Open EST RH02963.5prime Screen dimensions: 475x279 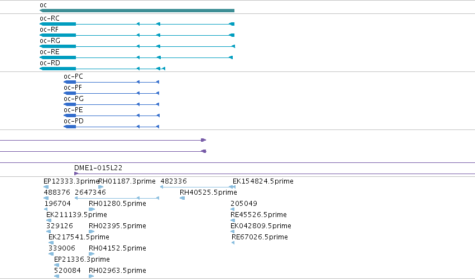tap(117, 271)
